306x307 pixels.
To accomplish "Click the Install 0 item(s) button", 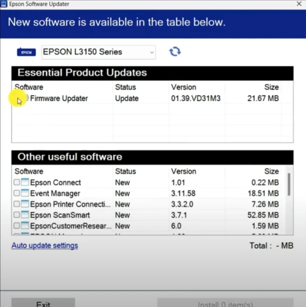I will pyautogui.click(x=225, y=303).
